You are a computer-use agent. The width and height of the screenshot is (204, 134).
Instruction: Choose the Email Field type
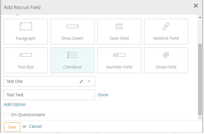point(166,60)
